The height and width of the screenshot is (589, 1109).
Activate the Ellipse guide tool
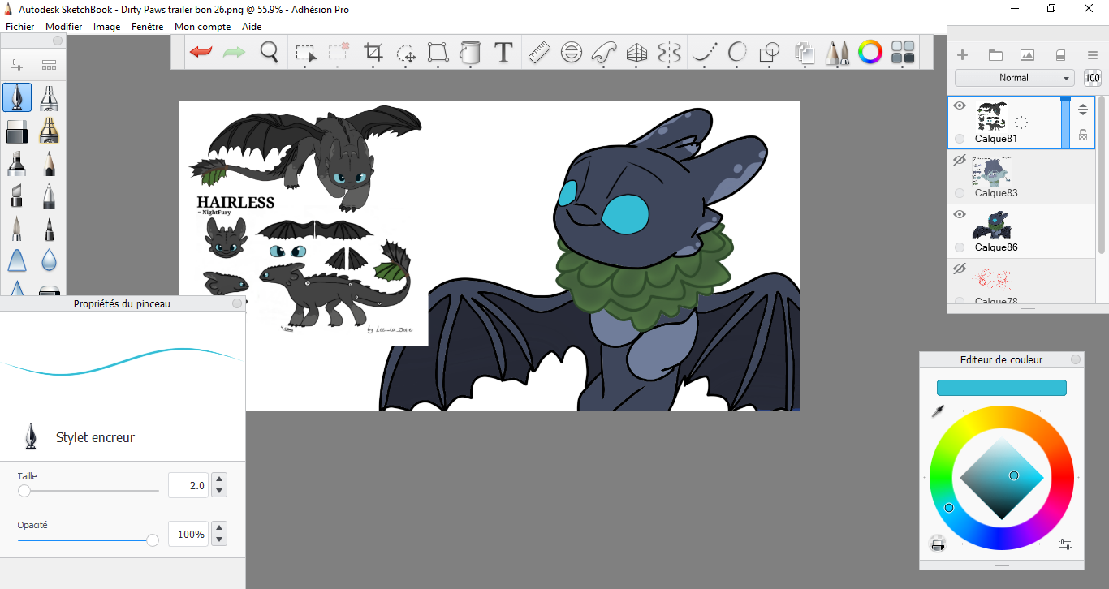click(x=572, y=53)
